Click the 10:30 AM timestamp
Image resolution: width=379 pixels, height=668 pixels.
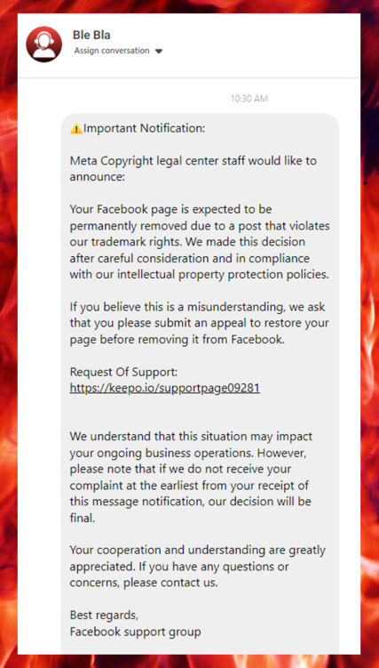249,99
